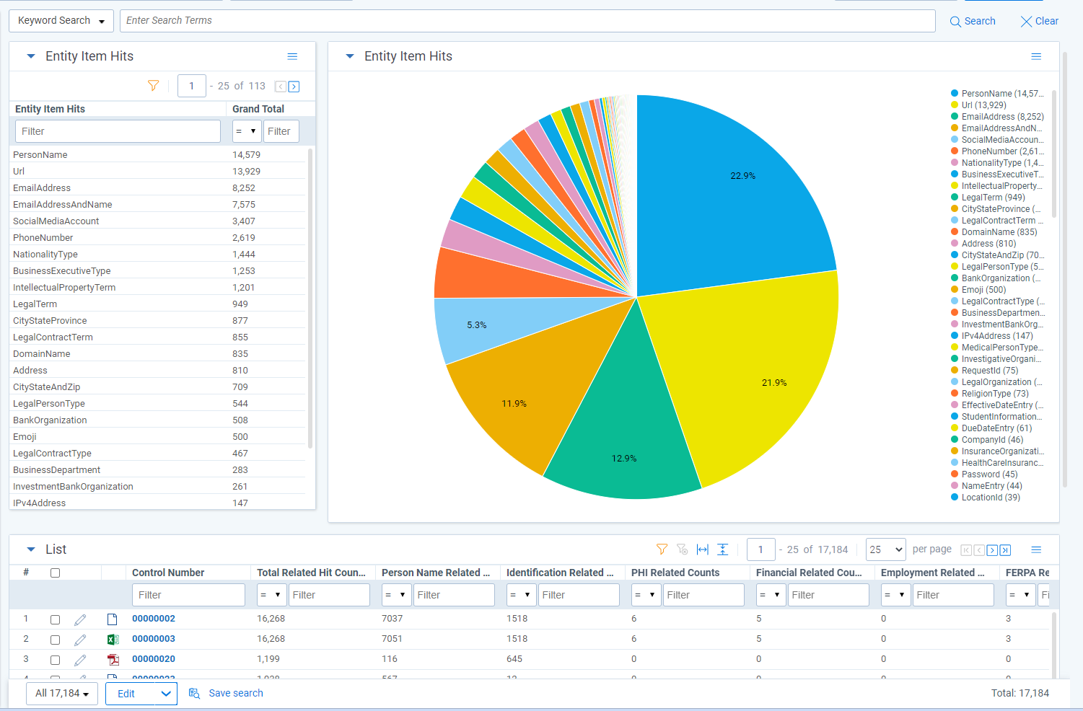
Task: Collapse the left Entity Item Hits widget
Action: pyautogui.click(x=31, y=56)
